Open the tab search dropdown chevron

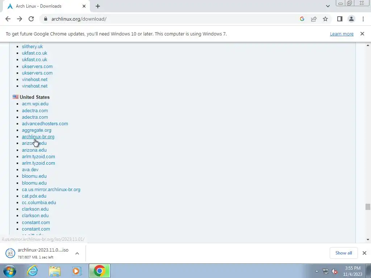(328, 6)
